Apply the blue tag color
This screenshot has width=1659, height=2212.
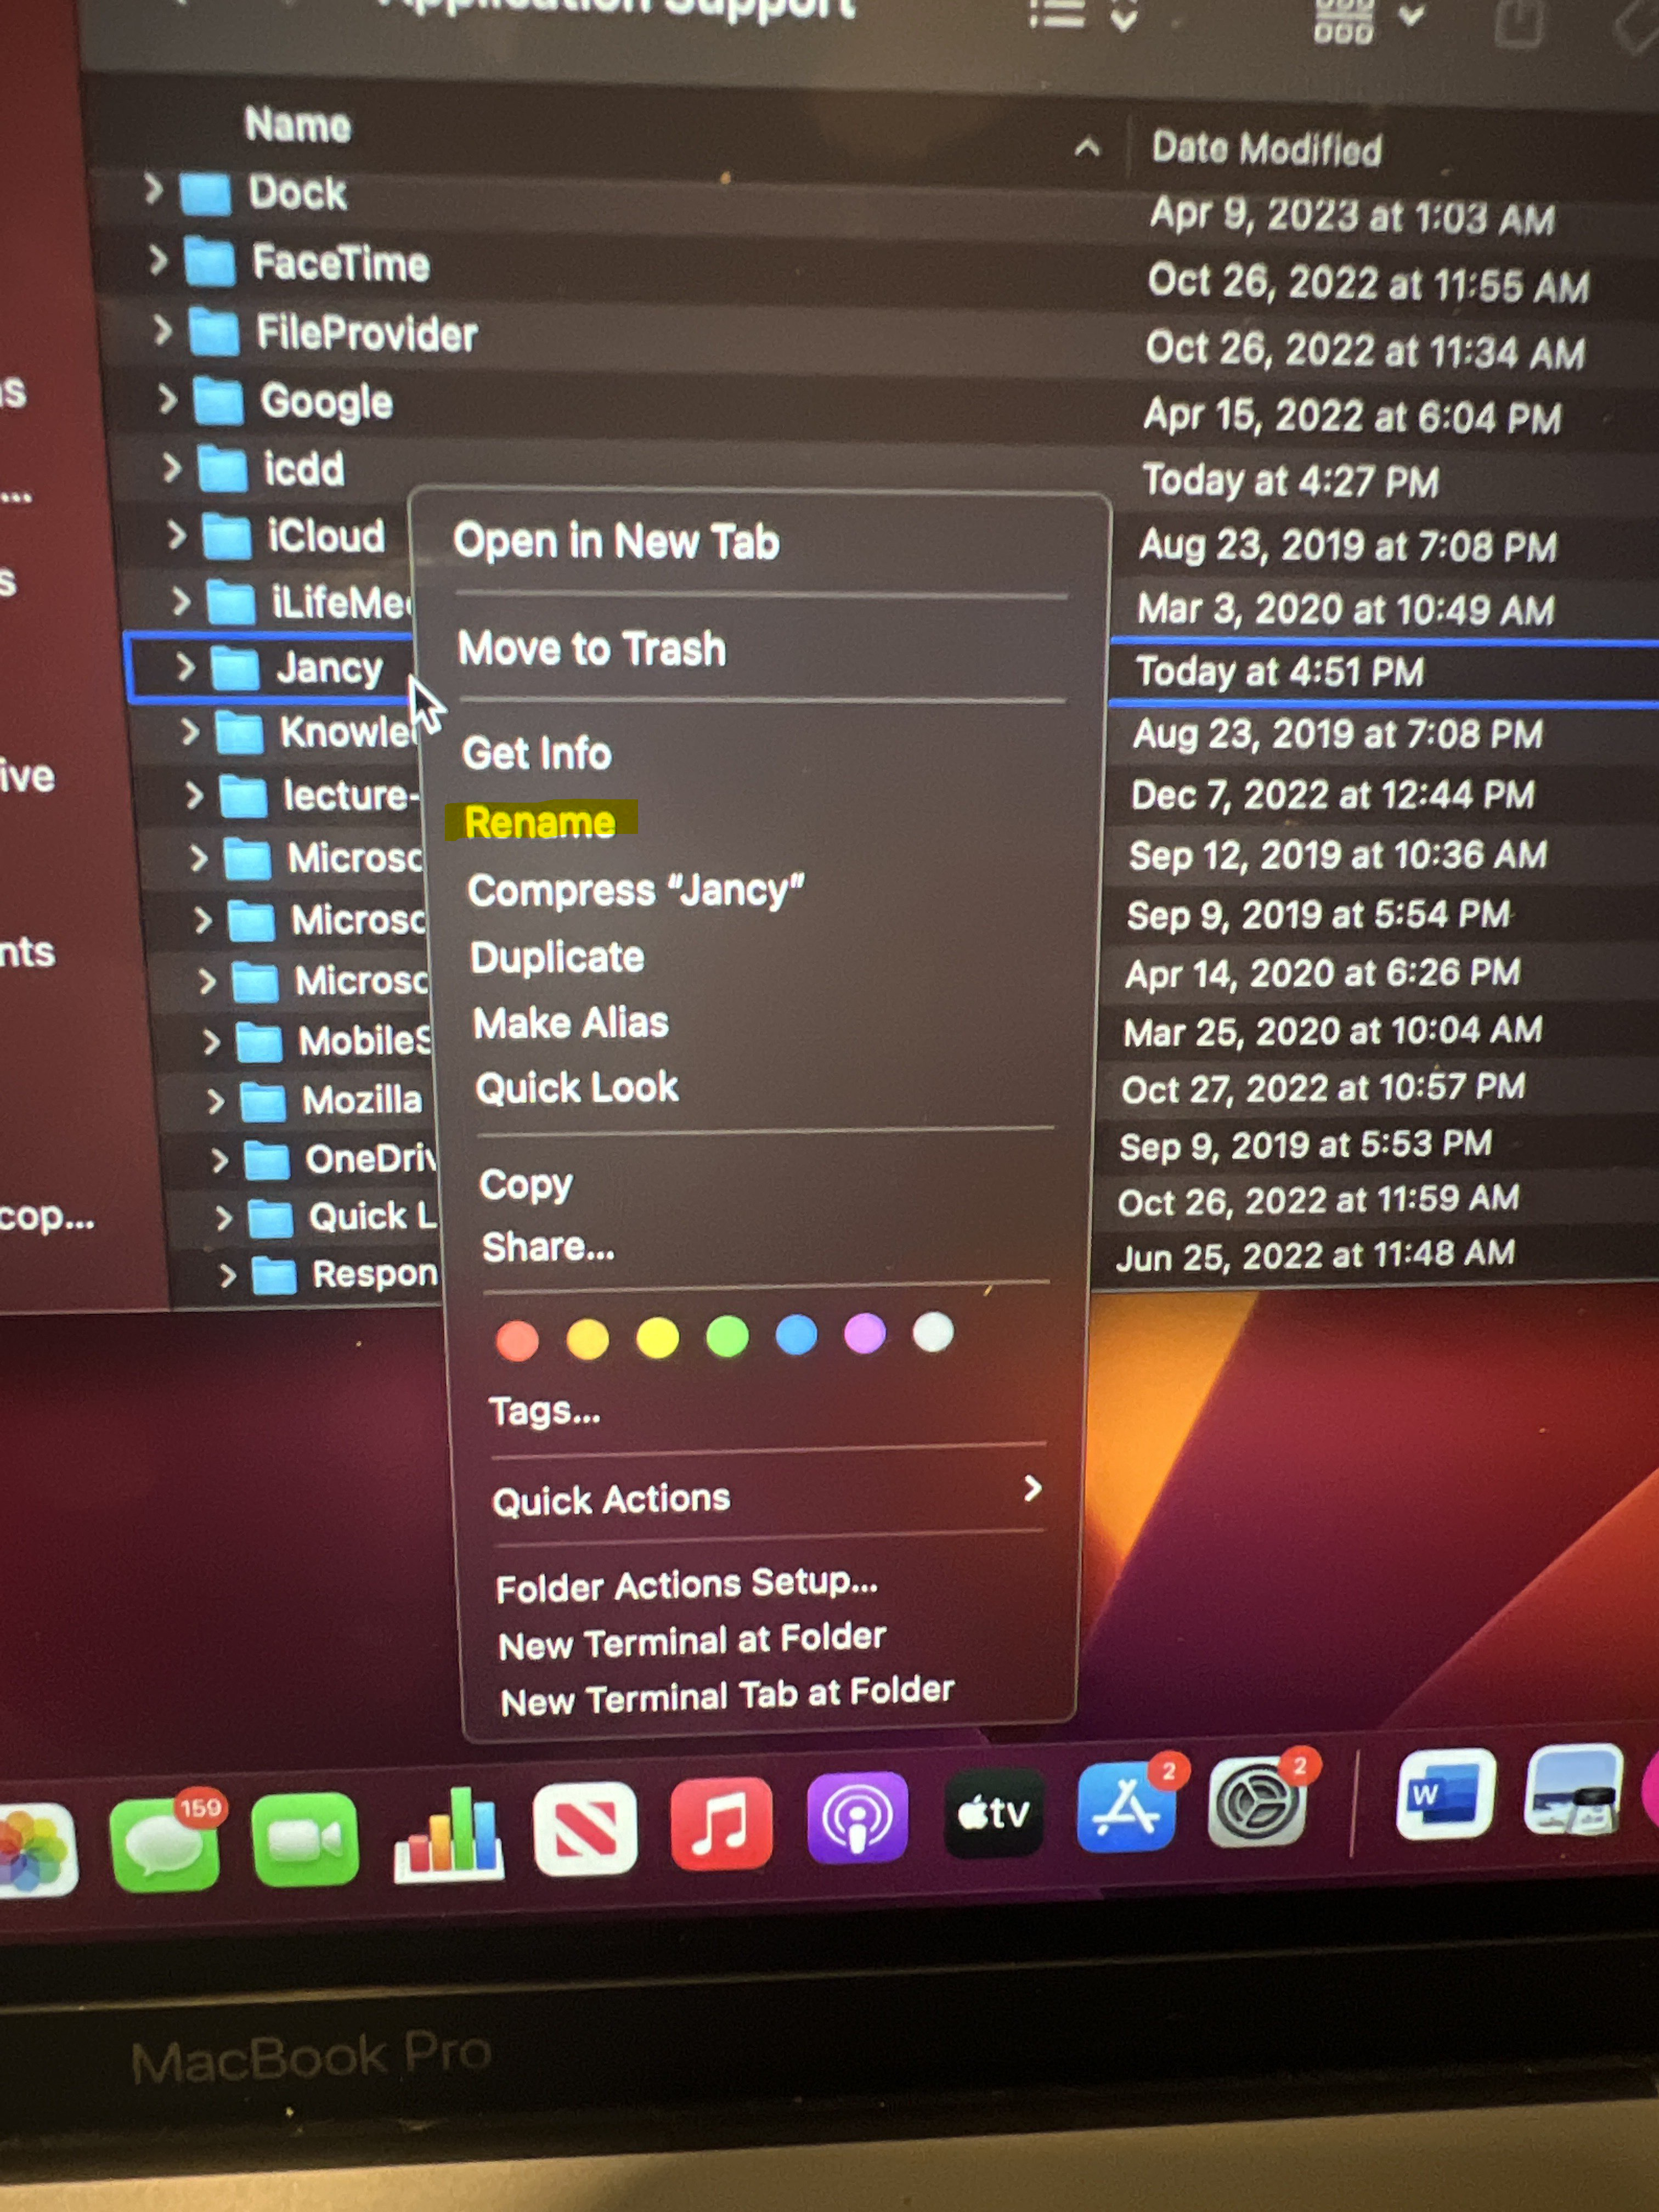(x=796, y=1334)
